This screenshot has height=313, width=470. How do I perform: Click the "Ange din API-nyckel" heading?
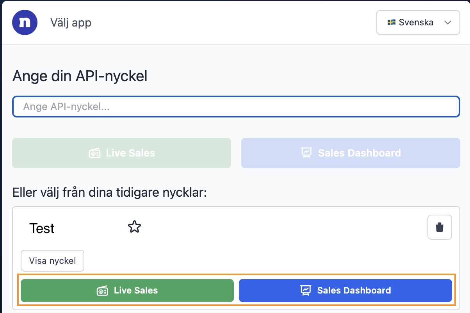coord(80,76)
